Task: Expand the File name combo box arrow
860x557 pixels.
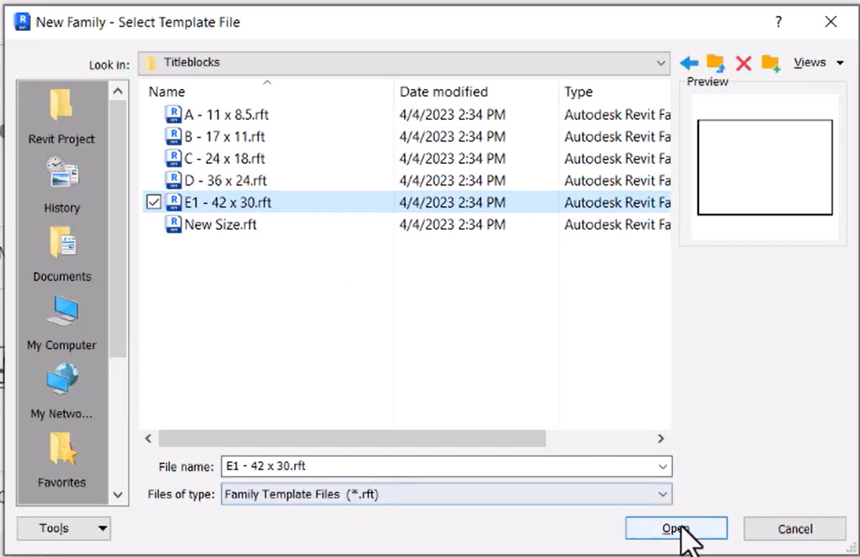Action: point(662,466)
